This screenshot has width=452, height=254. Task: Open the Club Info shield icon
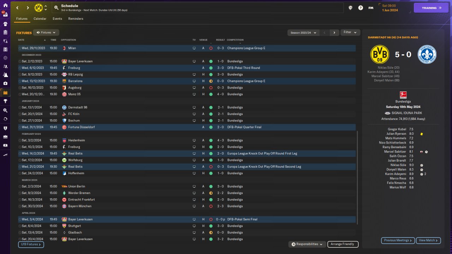tap(5, 128)
